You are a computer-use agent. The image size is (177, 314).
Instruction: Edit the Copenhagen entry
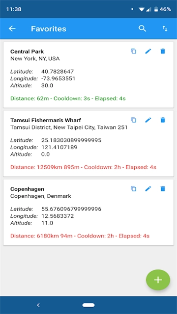coord(148,188)
